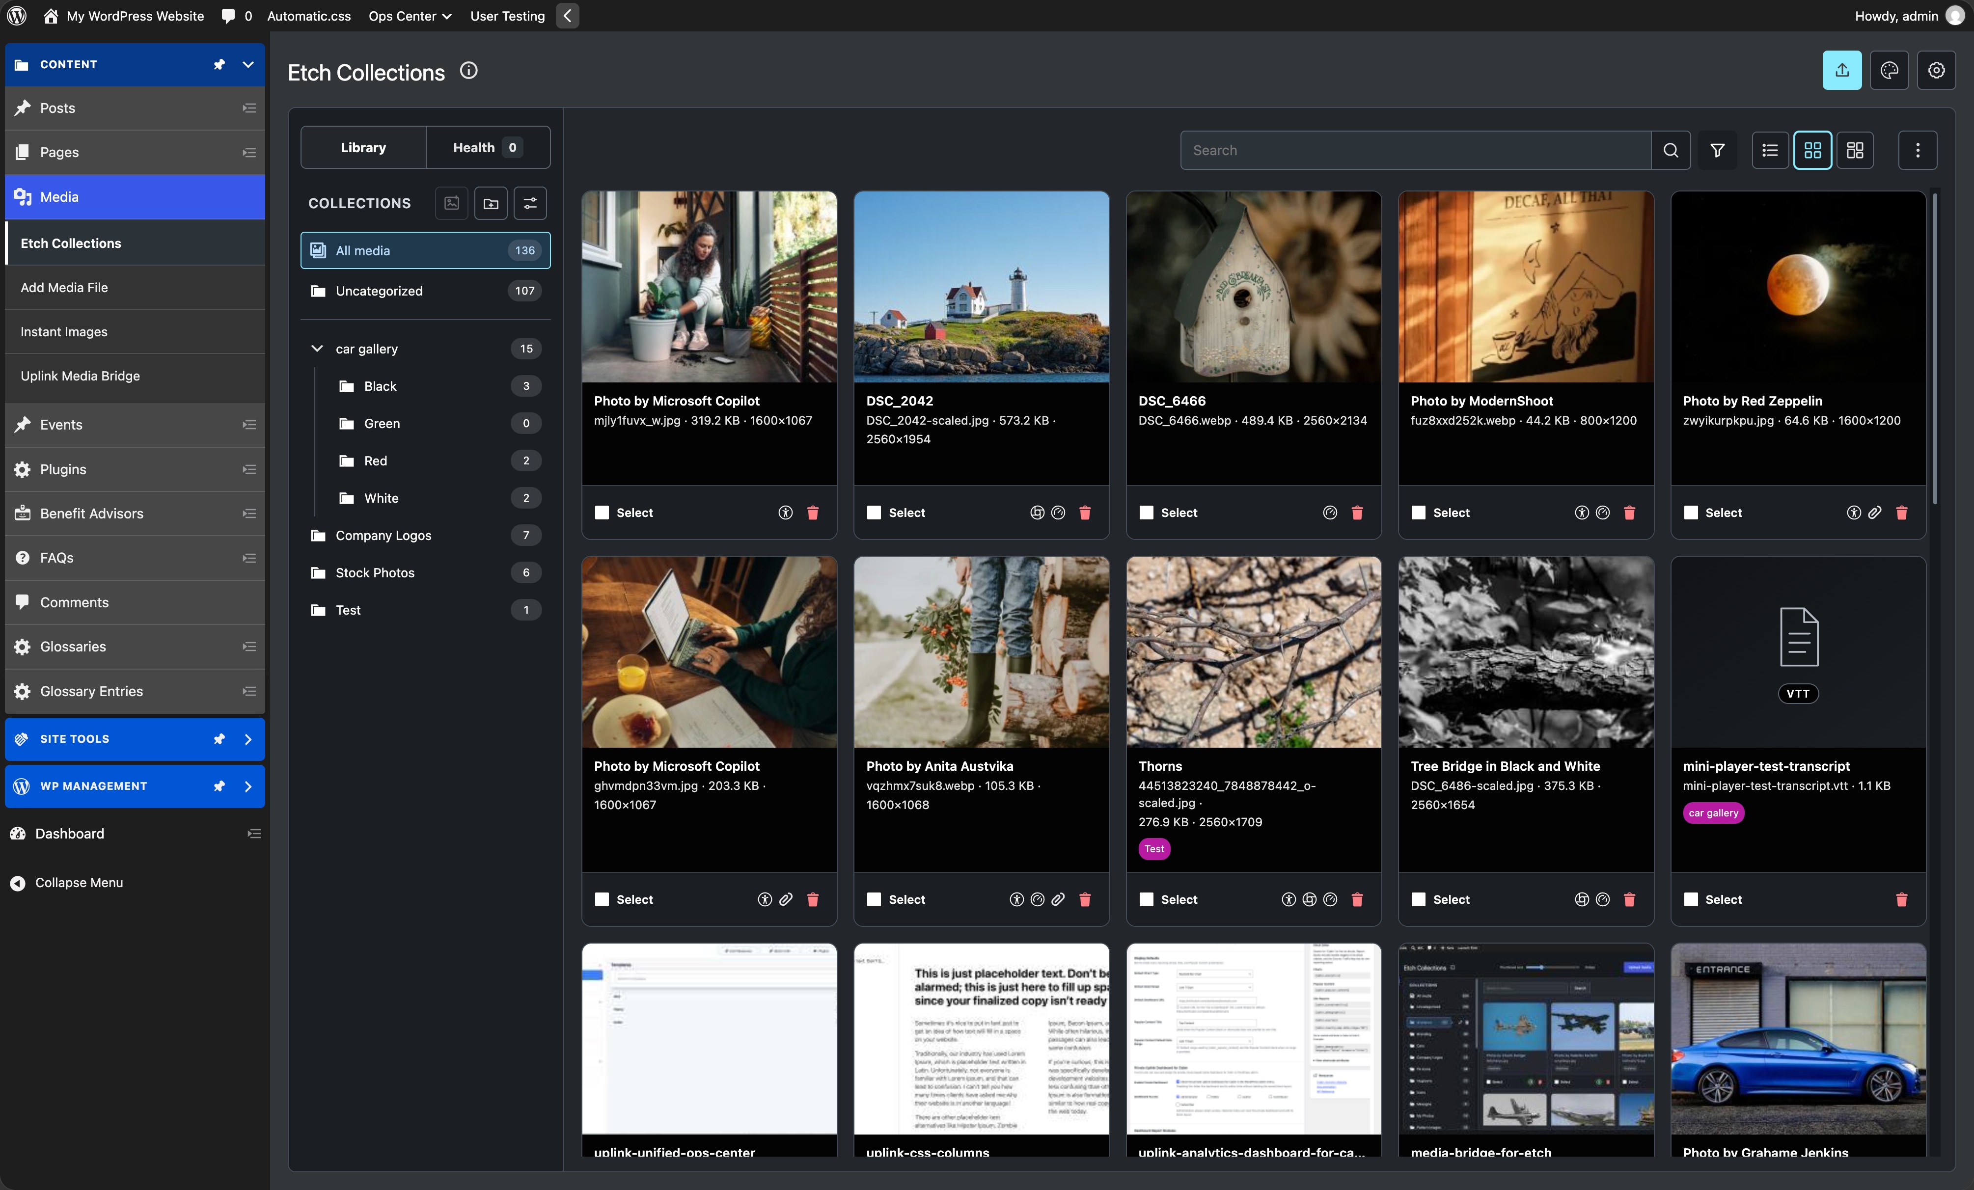Open the Ops Center dropdown in admin bar
The height and width of the screenshot is (1190, 1974).
[410, 15]
